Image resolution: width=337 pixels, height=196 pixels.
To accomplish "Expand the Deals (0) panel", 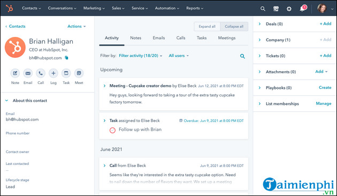I will 259,24.
